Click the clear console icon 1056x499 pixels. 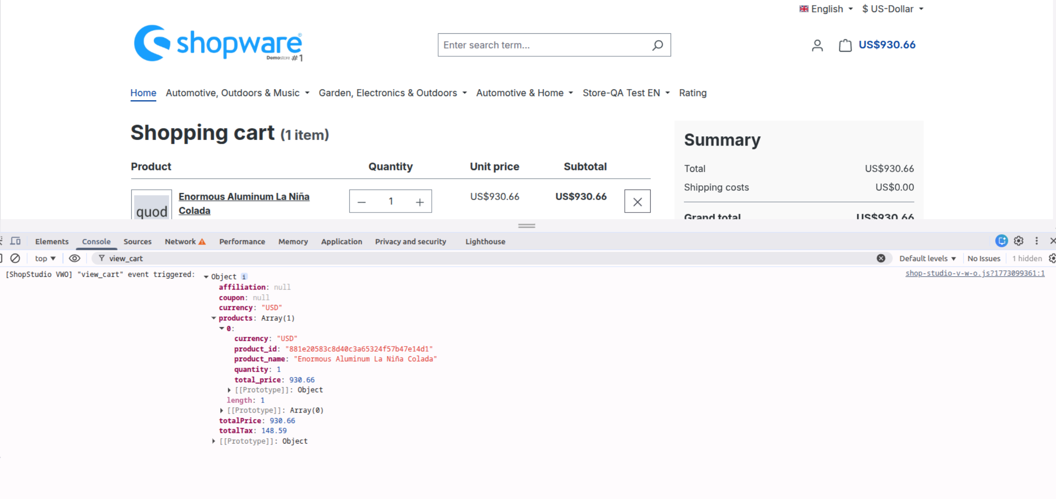[x=15, y=258]
